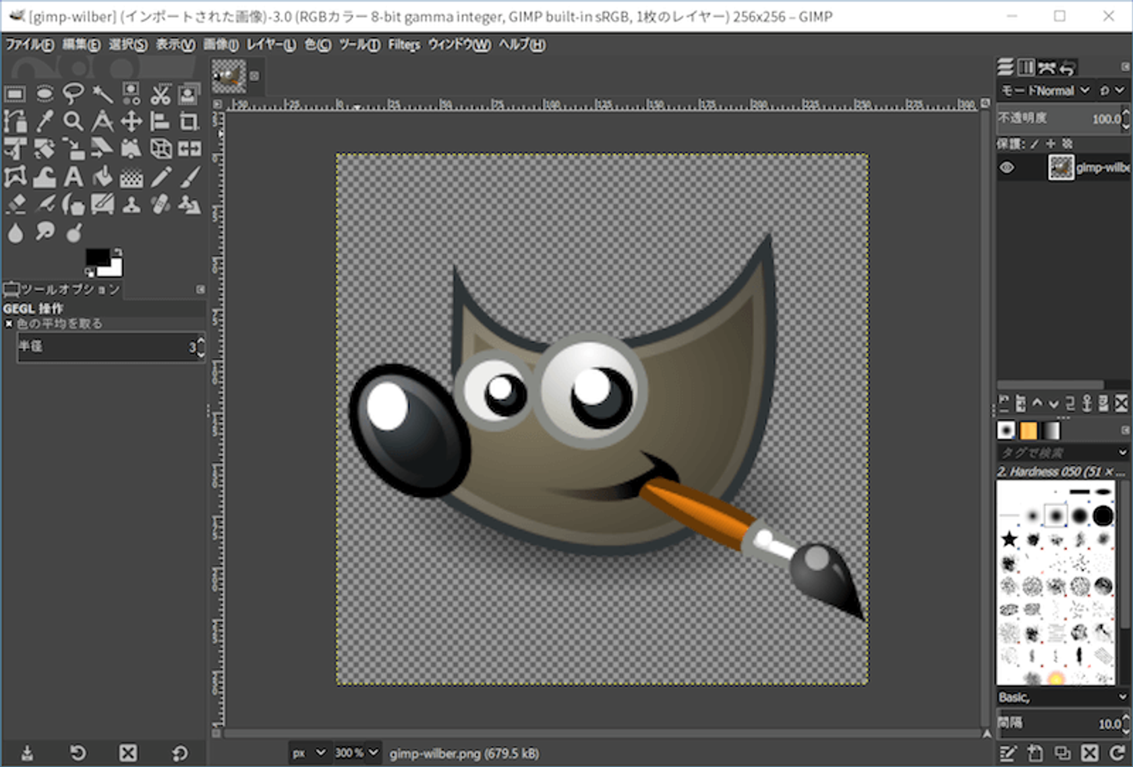Screen dimensions: 1133x767
Task: Duplicate layer button
Action: tap(1070, 403)
